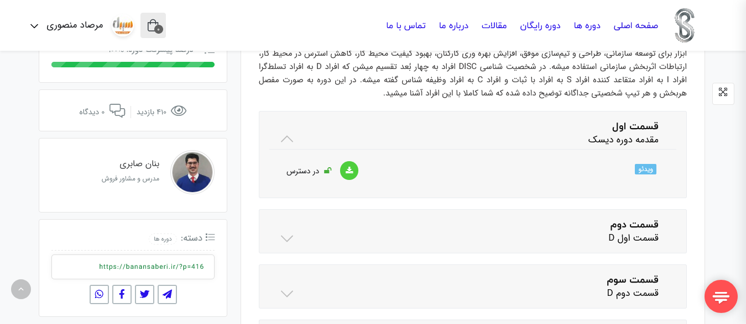Viewport: 746px width, 324px height.
Task: Expand the قسمت دوم section
Action: [286, 238]
